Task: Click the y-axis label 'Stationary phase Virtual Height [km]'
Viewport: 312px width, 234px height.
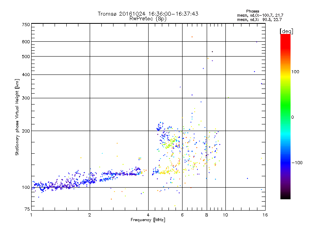Action: click(17, 117)
